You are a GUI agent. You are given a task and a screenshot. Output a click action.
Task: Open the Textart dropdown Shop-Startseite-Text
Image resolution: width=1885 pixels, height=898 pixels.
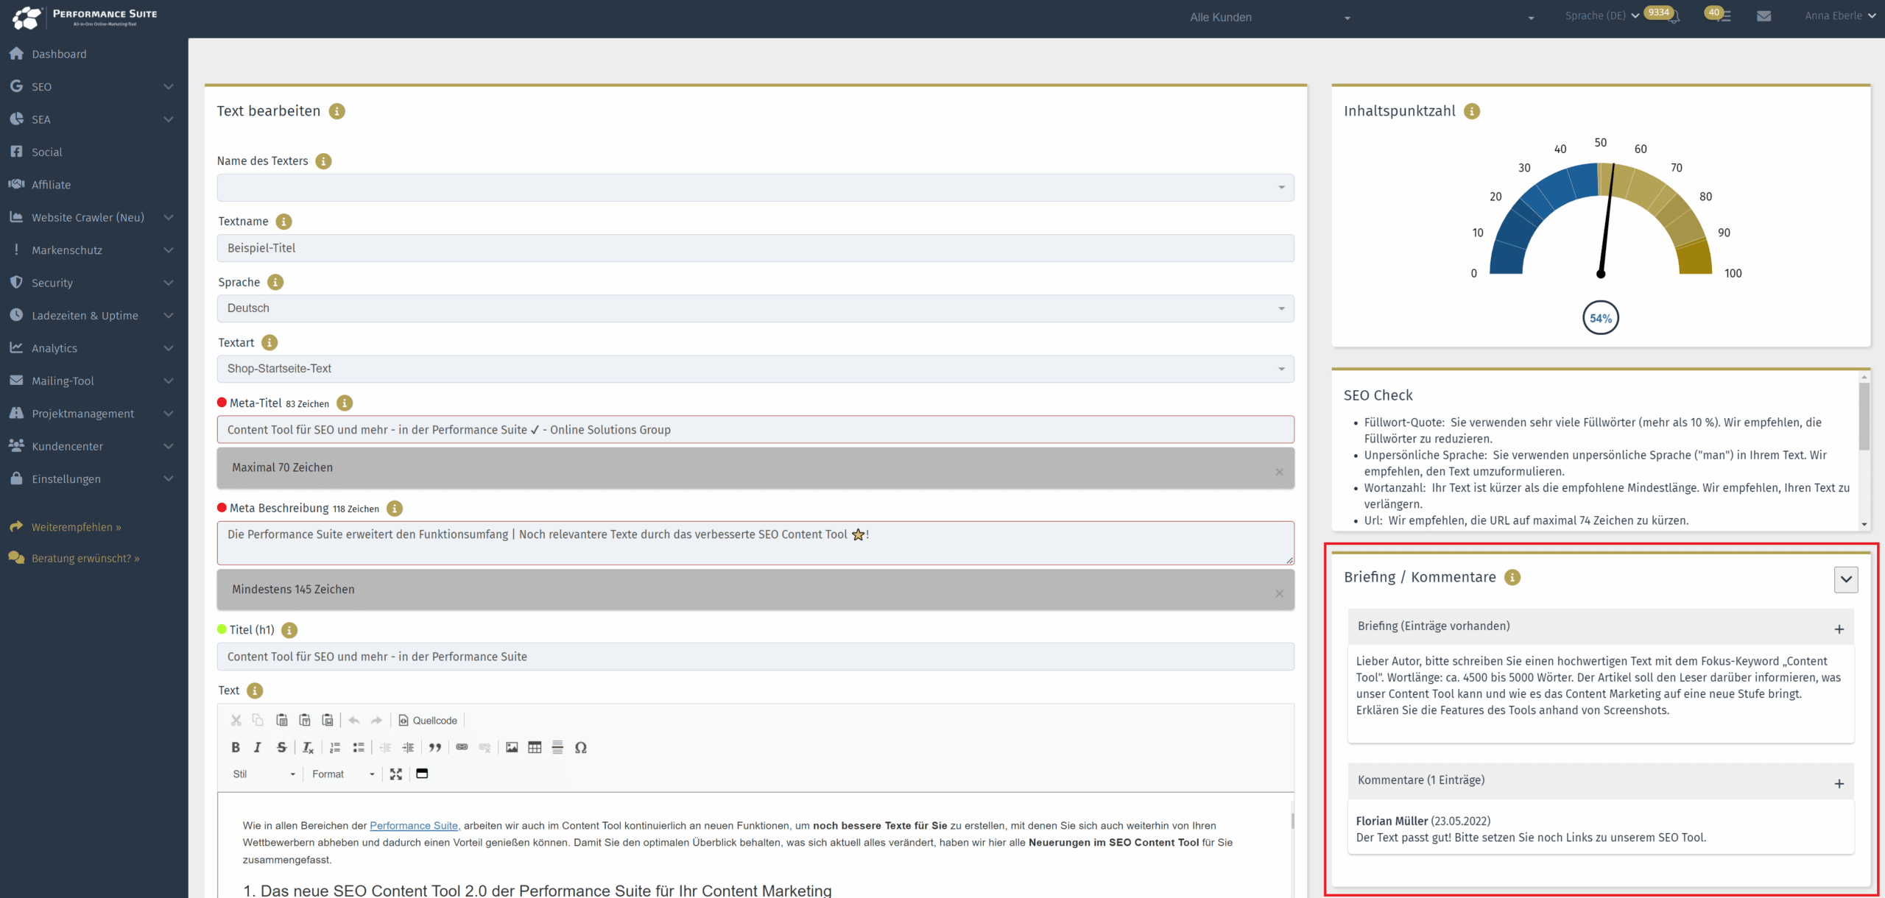tap(755, 369)
